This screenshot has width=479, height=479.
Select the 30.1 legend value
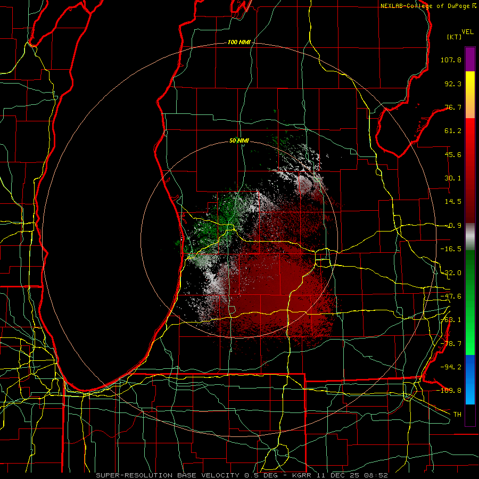(453, 178)
